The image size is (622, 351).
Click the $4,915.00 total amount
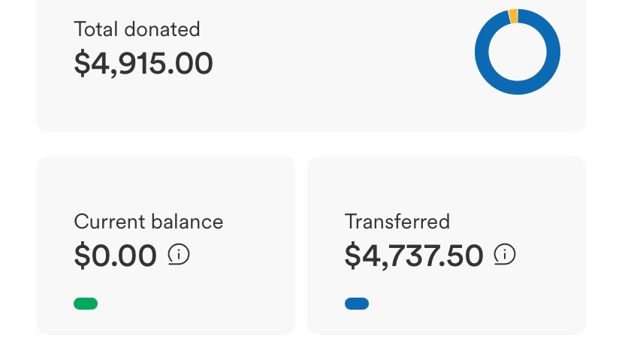[143, 63]
